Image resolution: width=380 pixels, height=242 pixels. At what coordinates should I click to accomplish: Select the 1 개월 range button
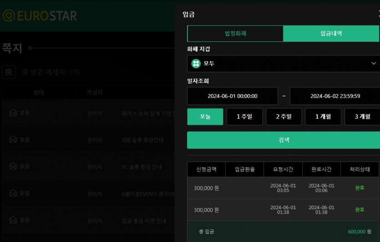point(323,116)
